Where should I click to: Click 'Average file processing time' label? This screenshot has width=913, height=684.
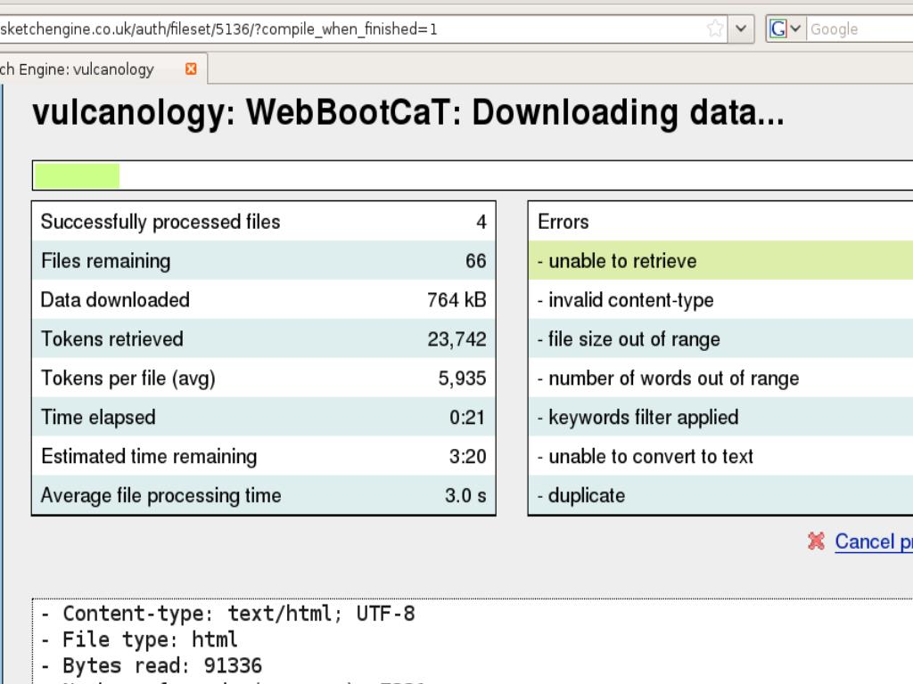coord(161,495)
